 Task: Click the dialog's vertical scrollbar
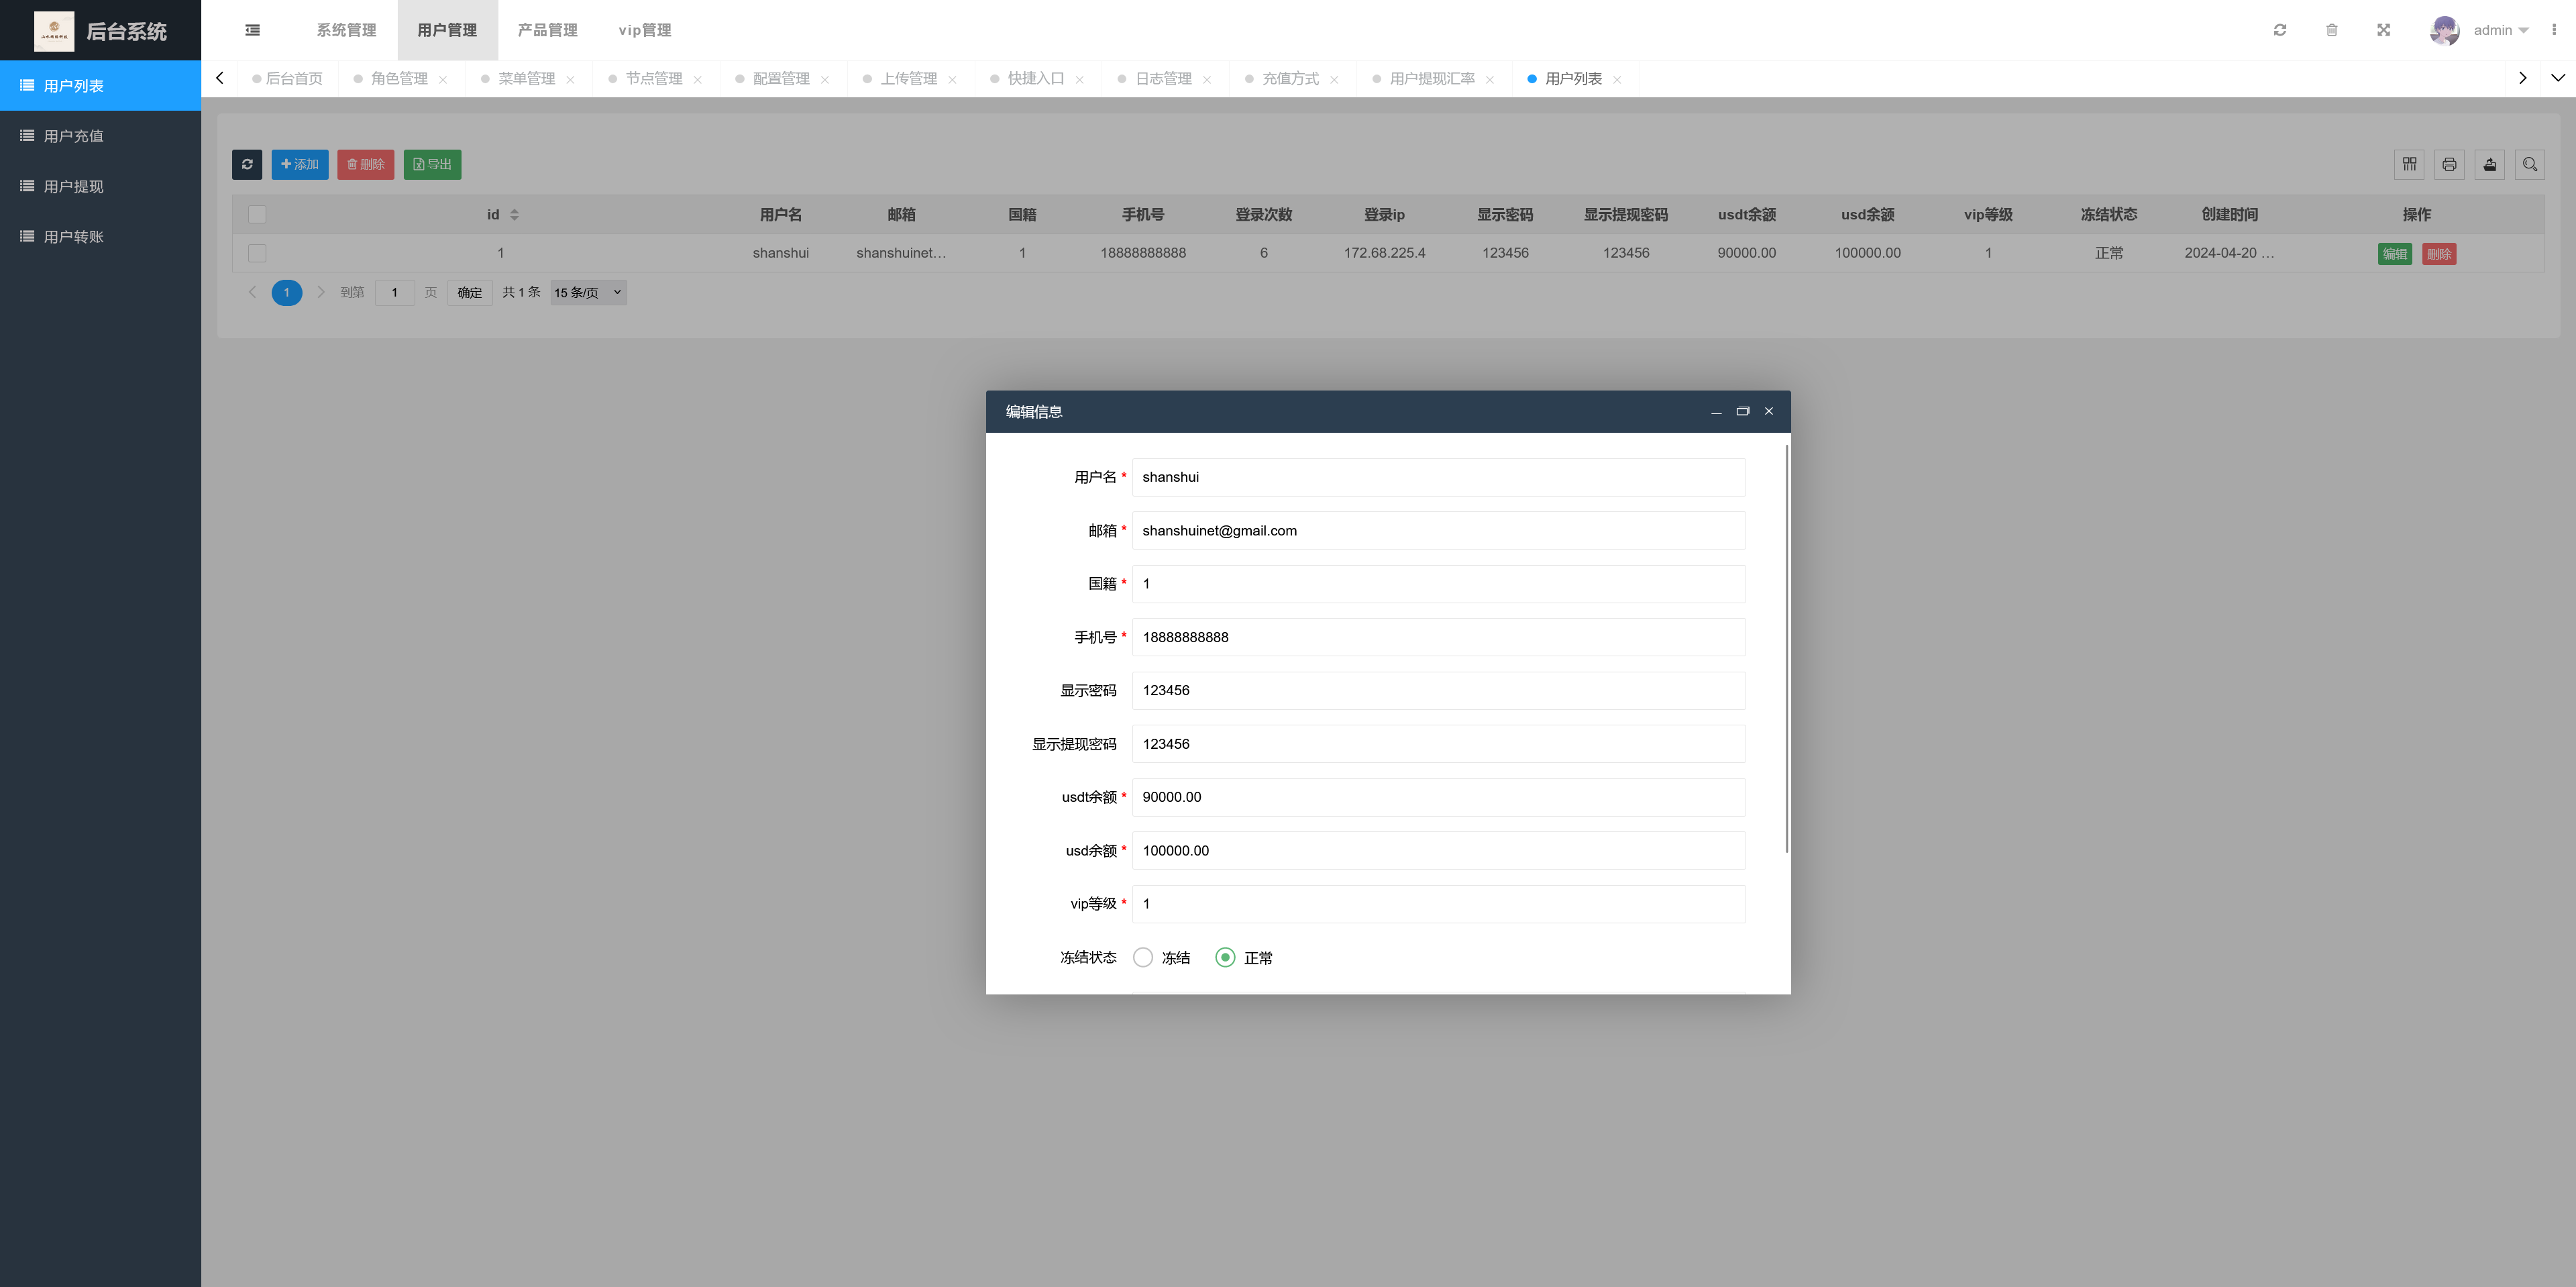[x=1786, y=650]
